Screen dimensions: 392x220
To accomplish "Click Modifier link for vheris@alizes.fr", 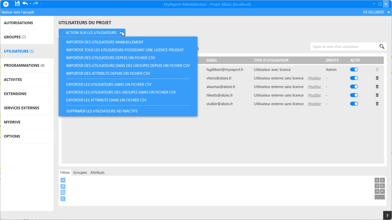I will click(x=314, y=78).
